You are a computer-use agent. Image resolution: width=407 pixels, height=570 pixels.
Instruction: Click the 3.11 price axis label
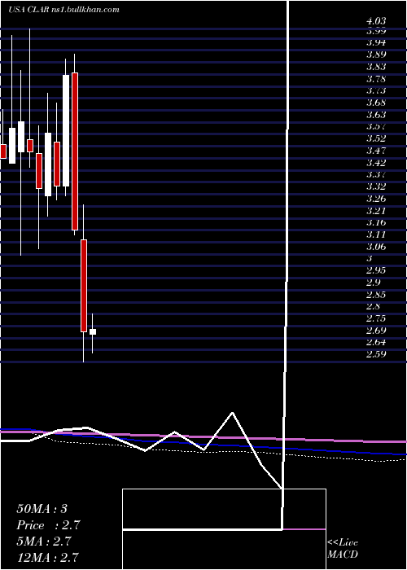[x=376, y=235]
